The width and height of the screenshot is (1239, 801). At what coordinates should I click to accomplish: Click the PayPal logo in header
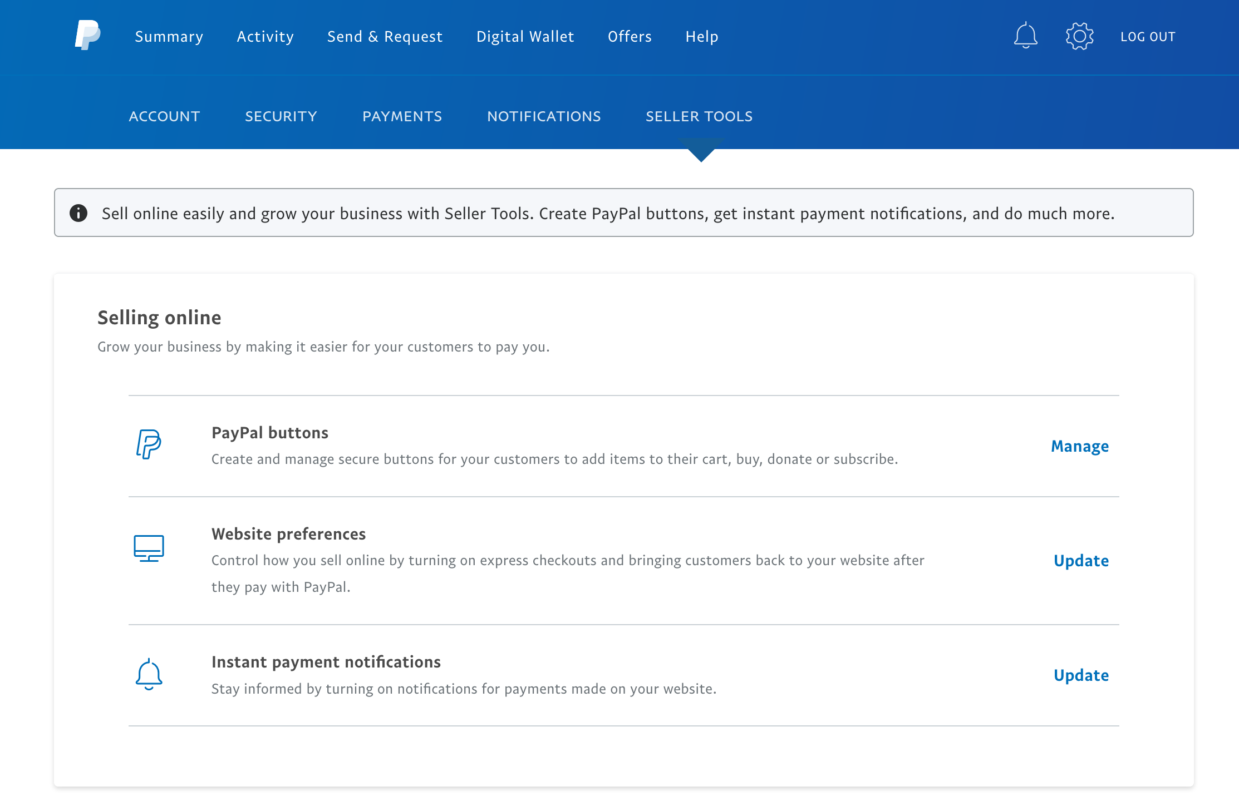click(x=88, y=36)
